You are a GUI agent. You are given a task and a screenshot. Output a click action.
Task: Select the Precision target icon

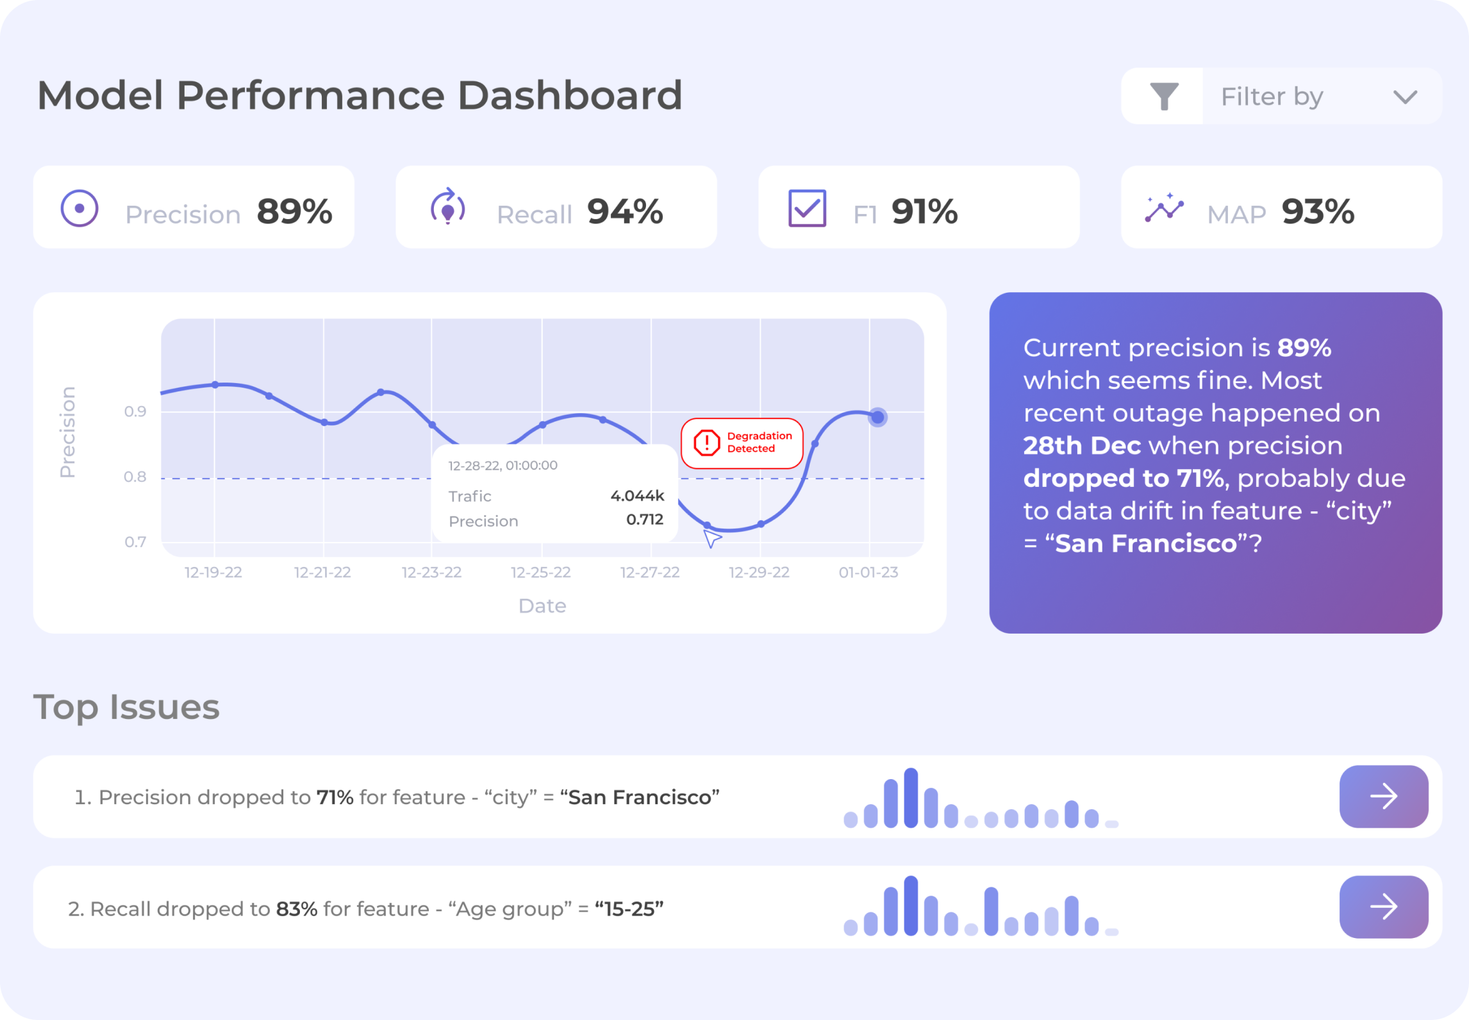79,206
